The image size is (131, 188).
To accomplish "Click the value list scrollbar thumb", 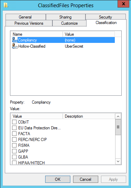I will coord(118,127).
